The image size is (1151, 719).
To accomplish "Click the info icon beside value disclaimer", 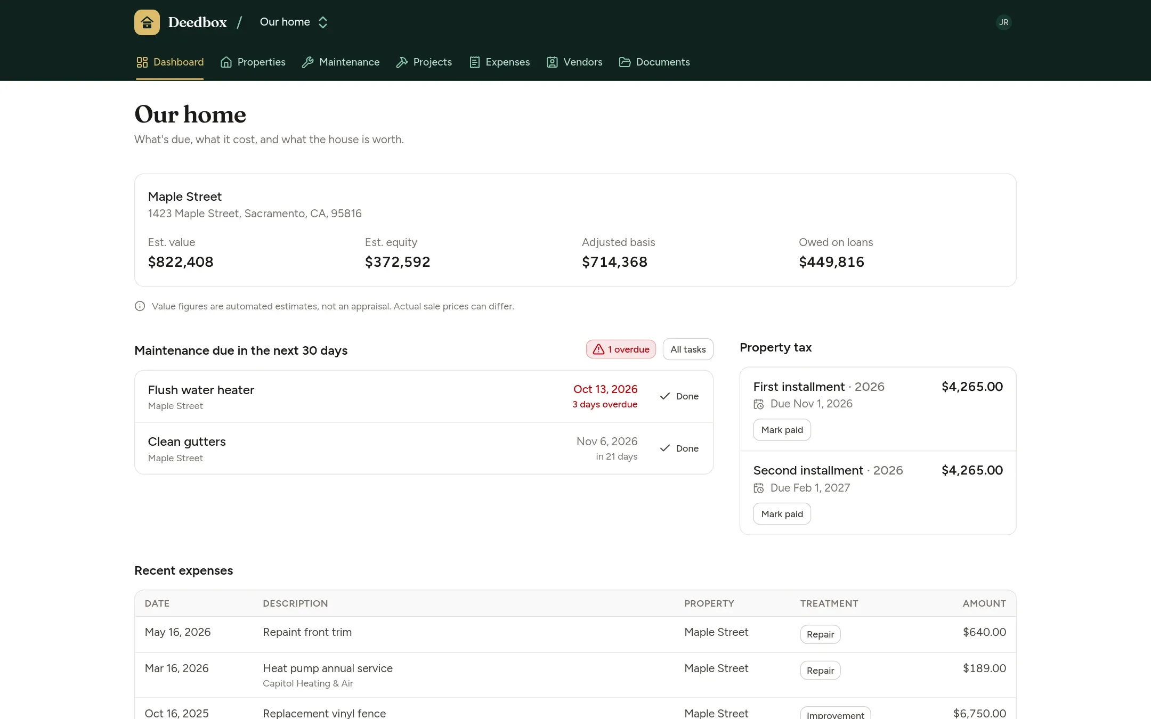I will [140, 306].
